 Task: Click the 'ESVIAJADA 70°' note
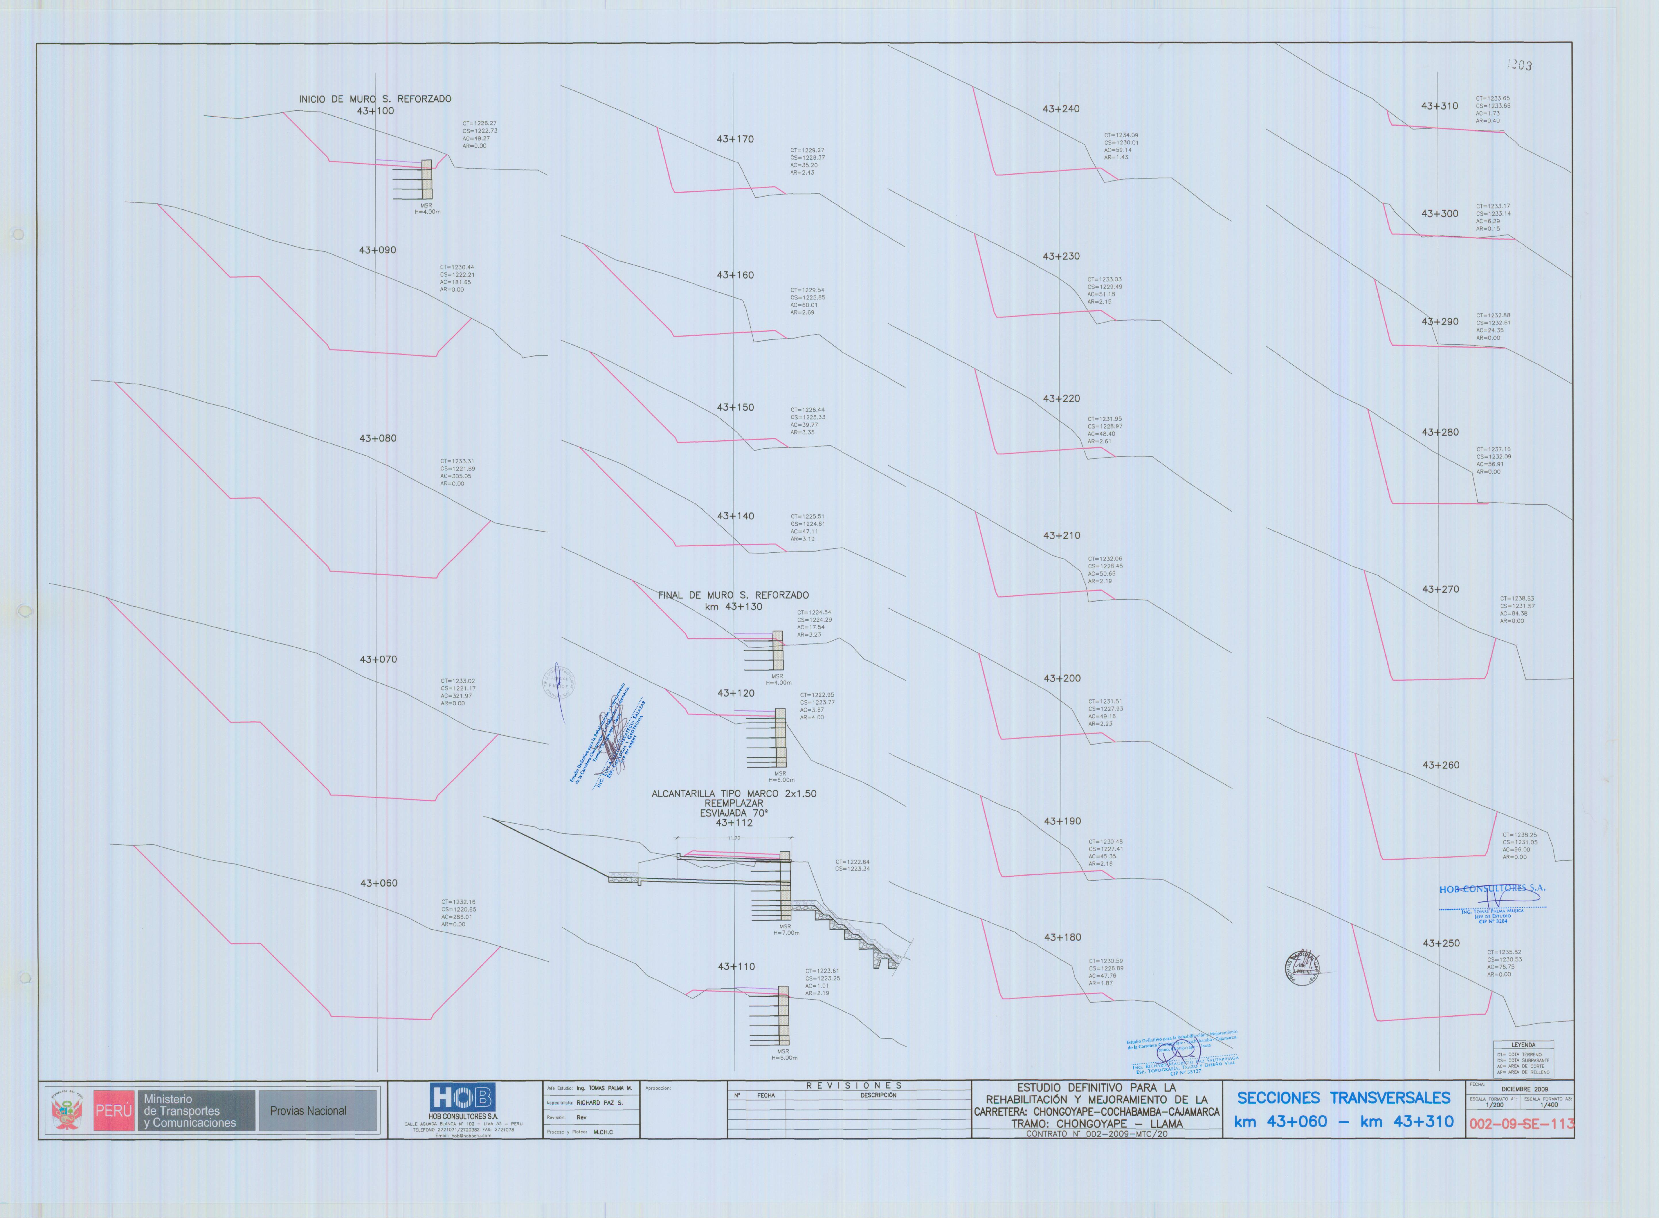click(x=734, y=813)
